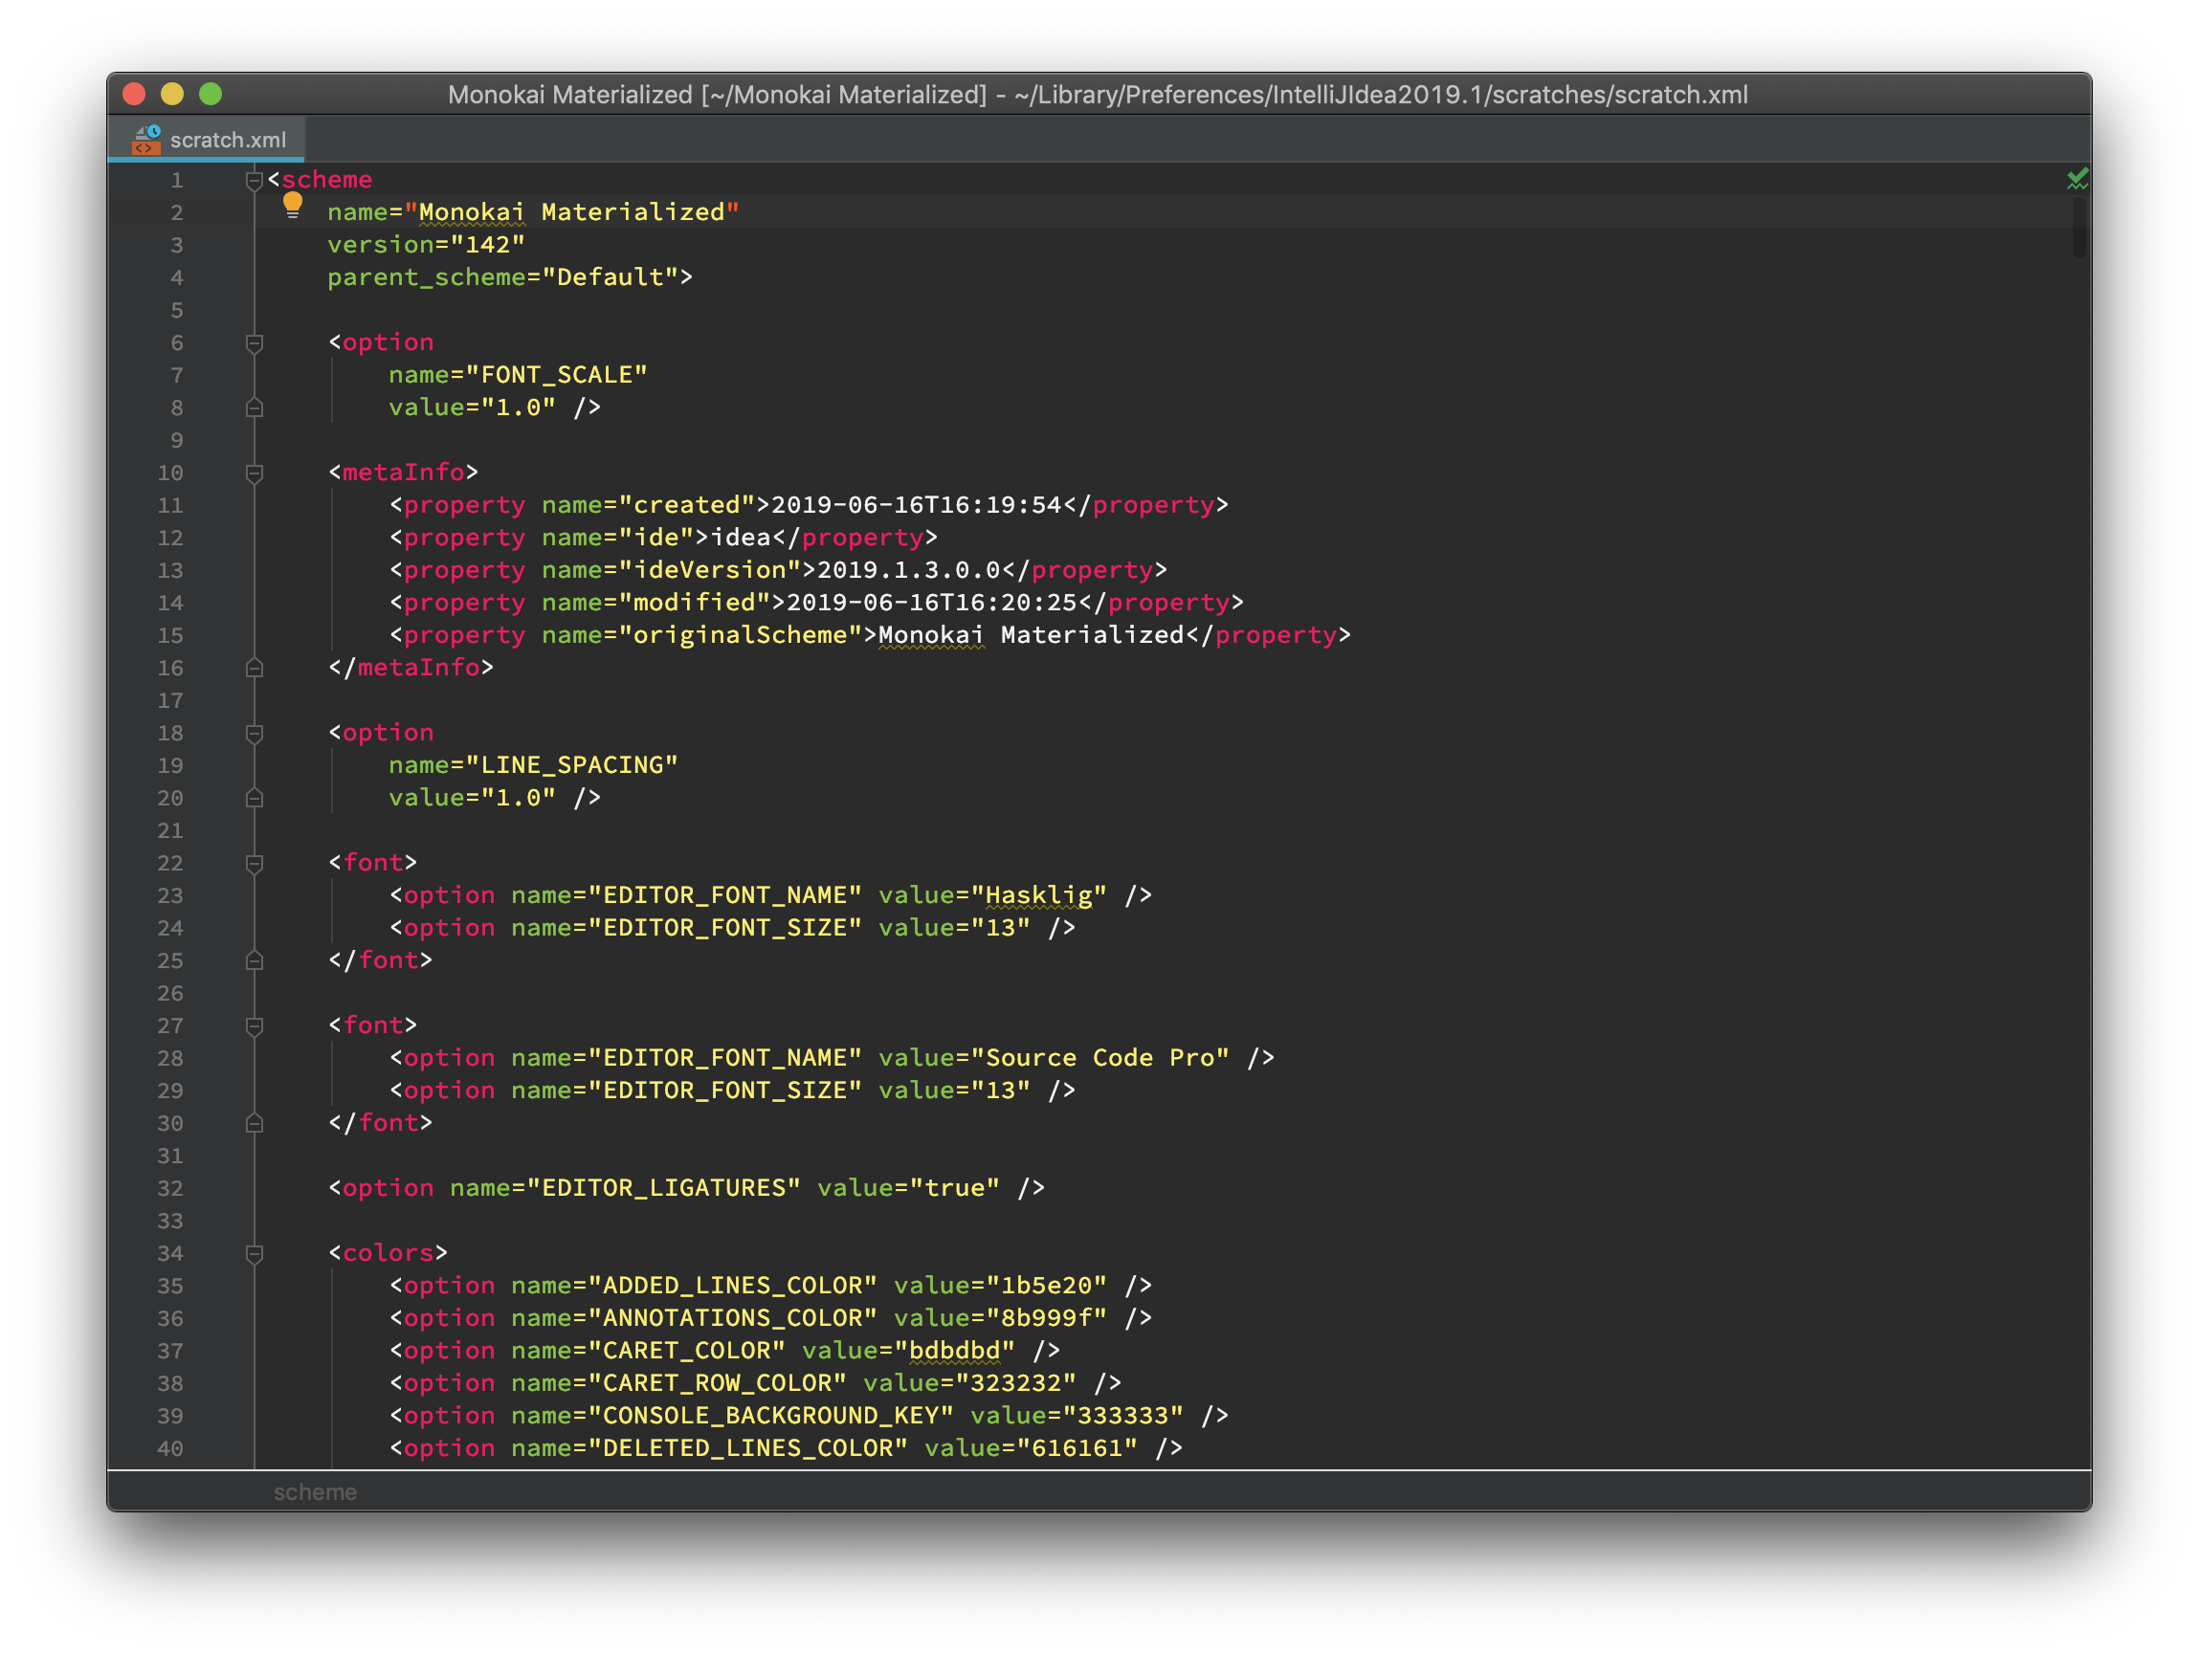This screenshot has height=1653, width=2199.
Task: Fold the second font block on line 27
Action: [255, 1025]
